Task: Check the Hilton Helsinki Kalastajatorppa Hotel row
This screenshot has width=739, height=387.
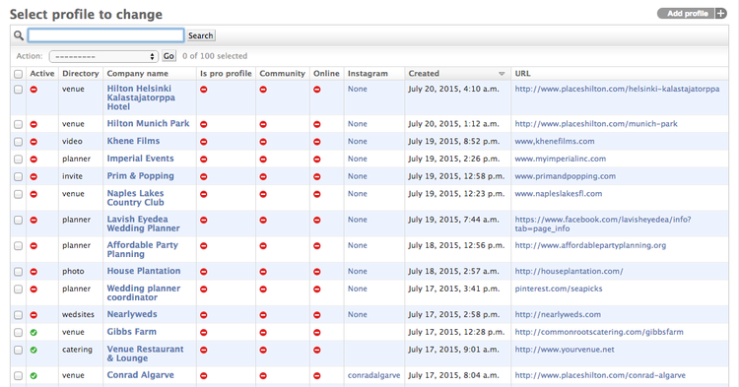Action: [18, 90]
